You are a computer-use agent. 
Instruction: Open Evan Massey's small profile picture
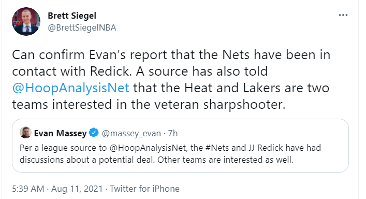pyautogui.click(x=25, y=133)
